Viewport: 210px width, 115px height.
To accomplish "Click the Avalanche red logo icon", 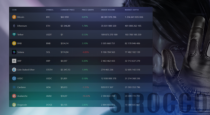I will (x=14, y=96).
